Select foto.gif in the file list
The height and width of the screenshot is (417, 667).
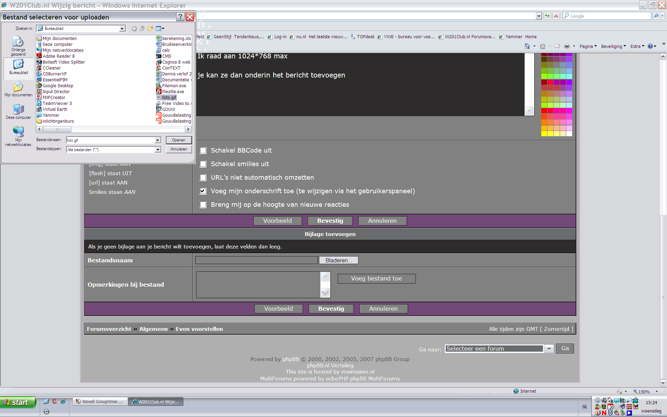click(x=167, y=97)
